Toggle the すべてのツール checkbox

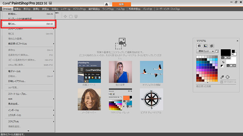[x=222, y=82]
